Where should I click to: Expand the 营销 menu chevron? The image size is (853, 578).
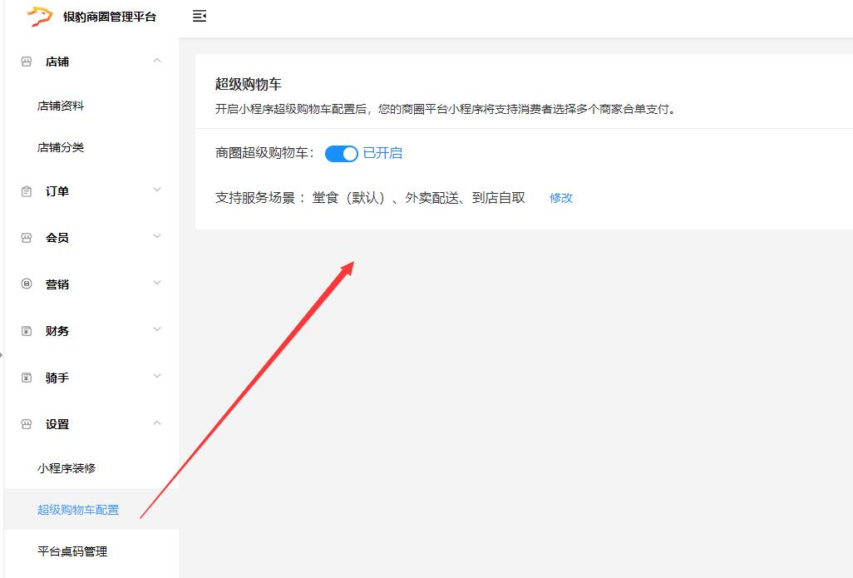157,284
